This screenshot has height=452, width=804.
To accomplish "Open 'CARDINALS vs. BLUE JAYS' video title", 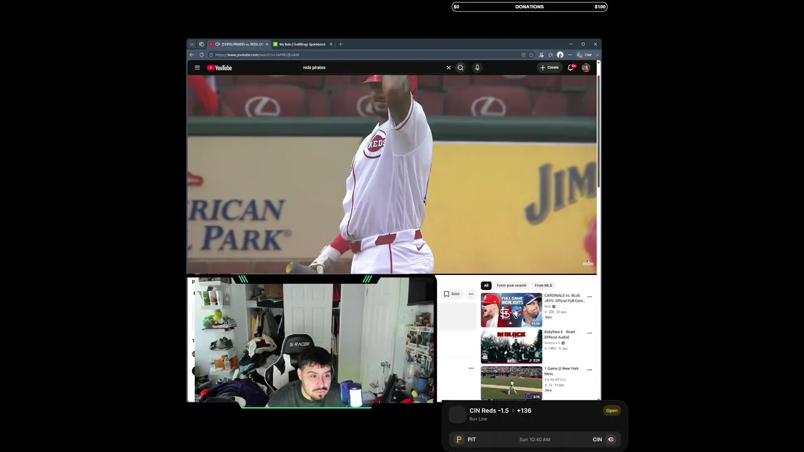I will (564, 298).
